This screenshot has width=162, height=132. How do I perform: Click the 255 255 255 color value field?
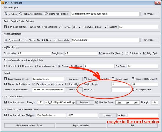tap(127, 103)
